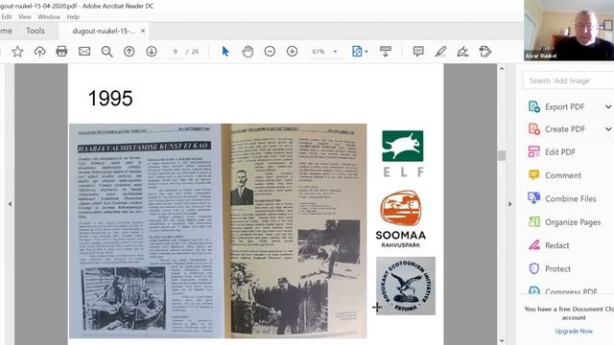
Task: Zoom out with the minus icon
Action: (x=270, y=51)
